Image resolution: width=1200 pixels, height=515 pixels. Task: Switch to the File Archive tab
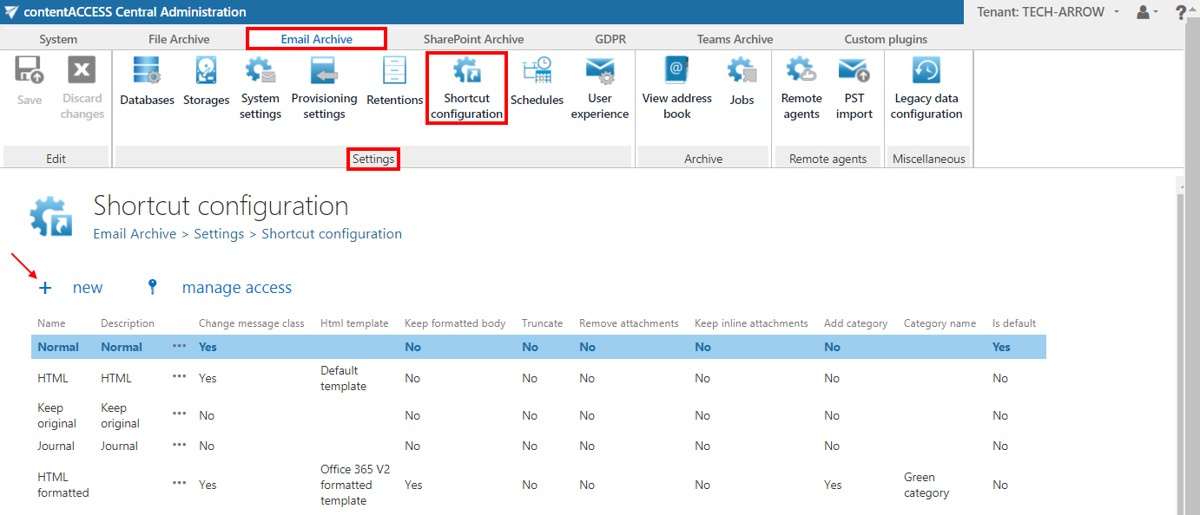point(178,39)
